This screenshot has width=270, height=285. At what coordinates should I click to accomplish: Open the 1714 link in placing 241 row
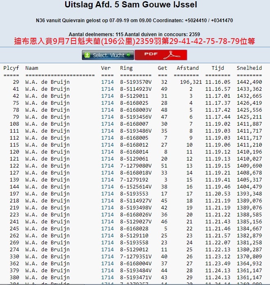[x=107, y=222]
